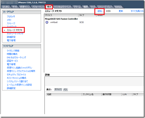
Task: Open 仮想マシン スワップファイルの場所 settings
Action: (x=21, y=71)
